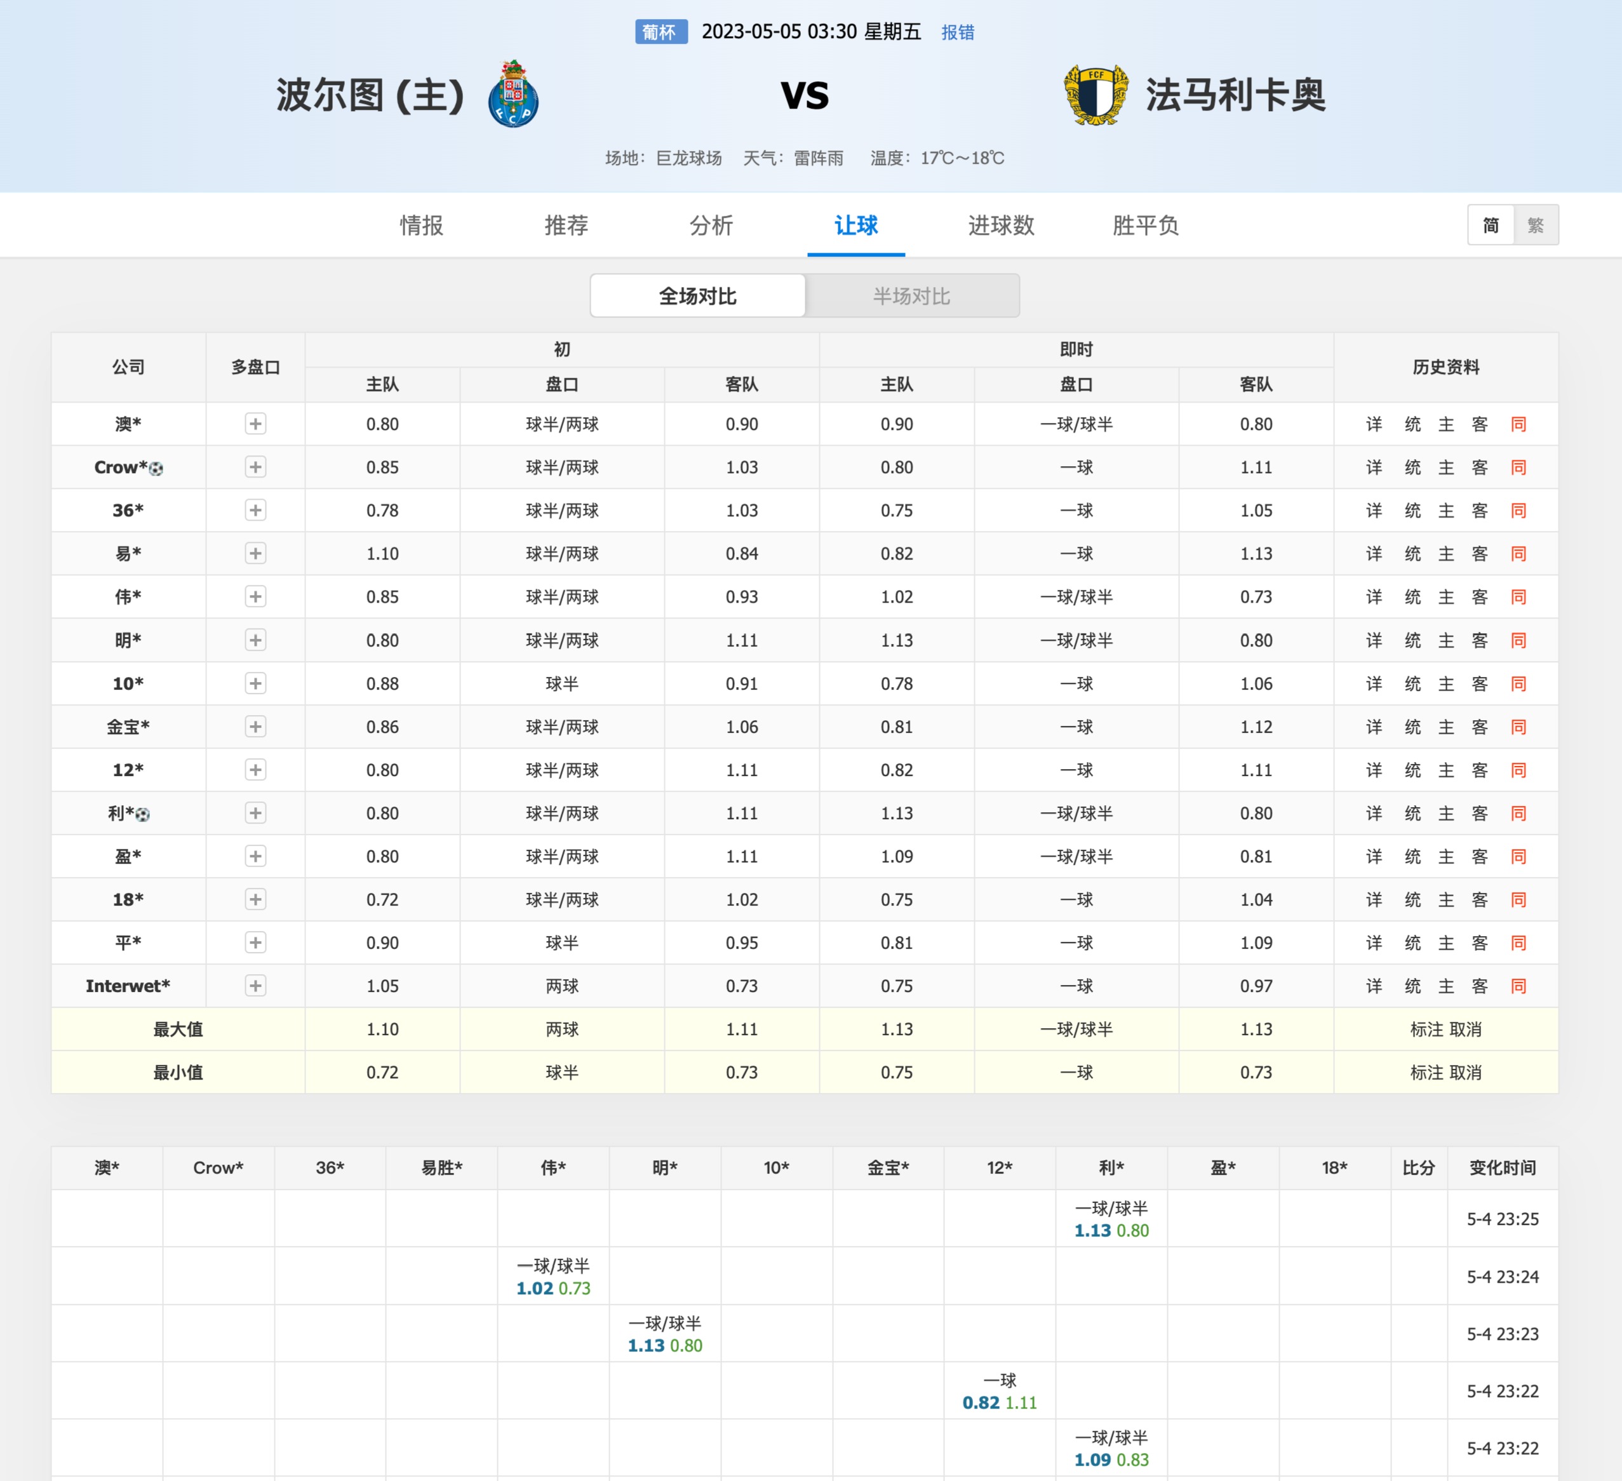This screenshot has height=1481, width=1622.
Task: Switch to the 进球数 tab
Action: point(1001,225)
